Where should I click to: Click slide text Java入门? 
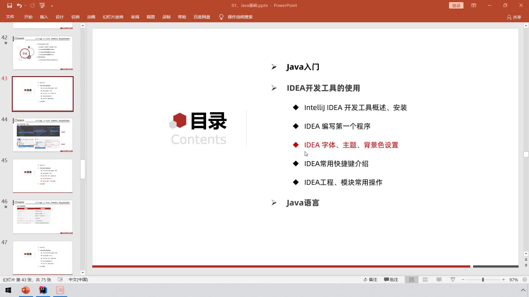tap(303, 67)
